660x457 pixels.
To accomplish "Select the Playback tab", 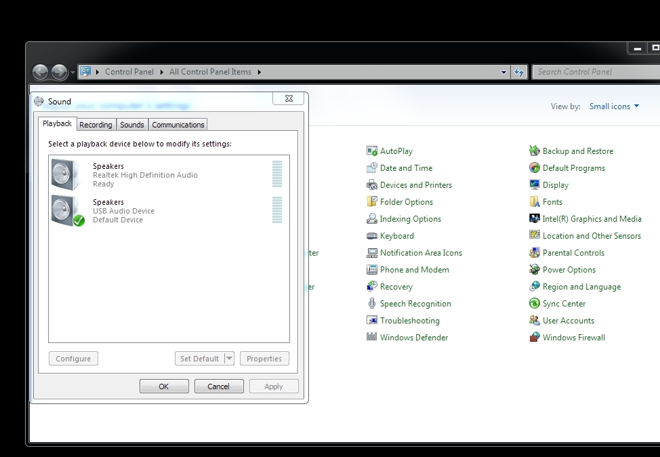I will [x=57, y=123].
